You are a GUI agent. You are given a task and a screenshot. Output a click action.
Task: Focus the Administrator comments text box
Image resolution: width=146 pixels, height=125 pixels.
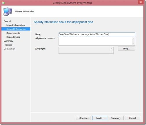(95, 41)
